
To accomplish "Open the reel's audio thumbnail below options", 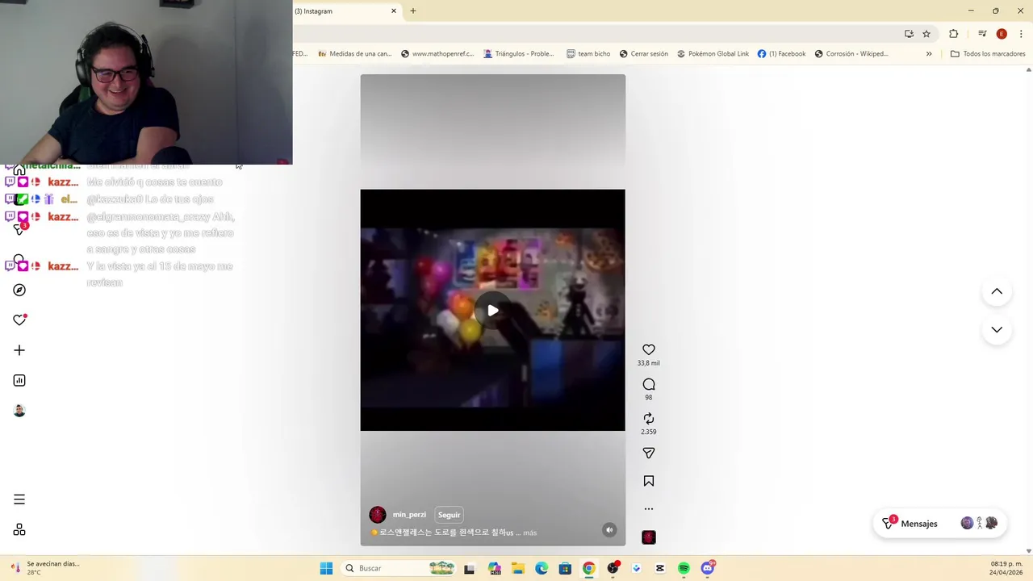I will 648,537.
